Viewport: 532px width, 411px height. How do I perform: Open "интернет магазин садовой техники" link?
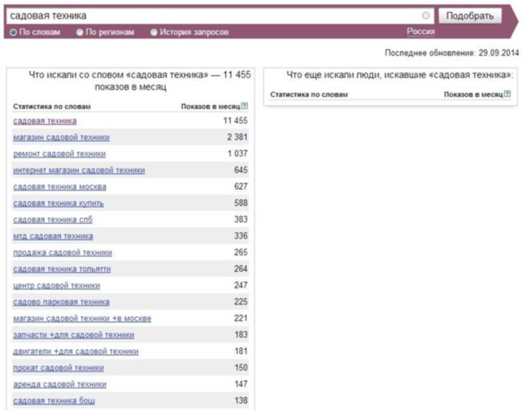[79, 170]
